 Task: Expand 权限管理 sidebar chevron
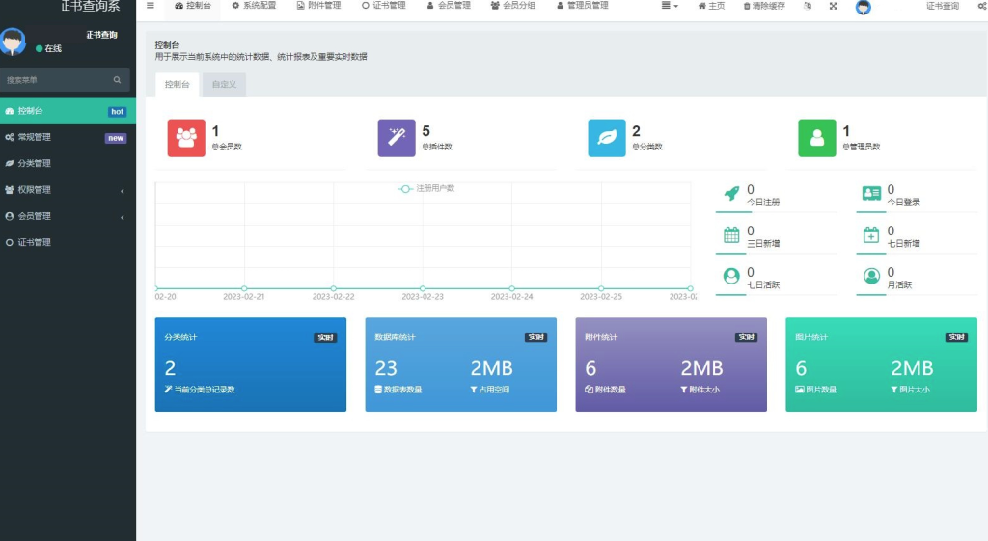(123, 191)
